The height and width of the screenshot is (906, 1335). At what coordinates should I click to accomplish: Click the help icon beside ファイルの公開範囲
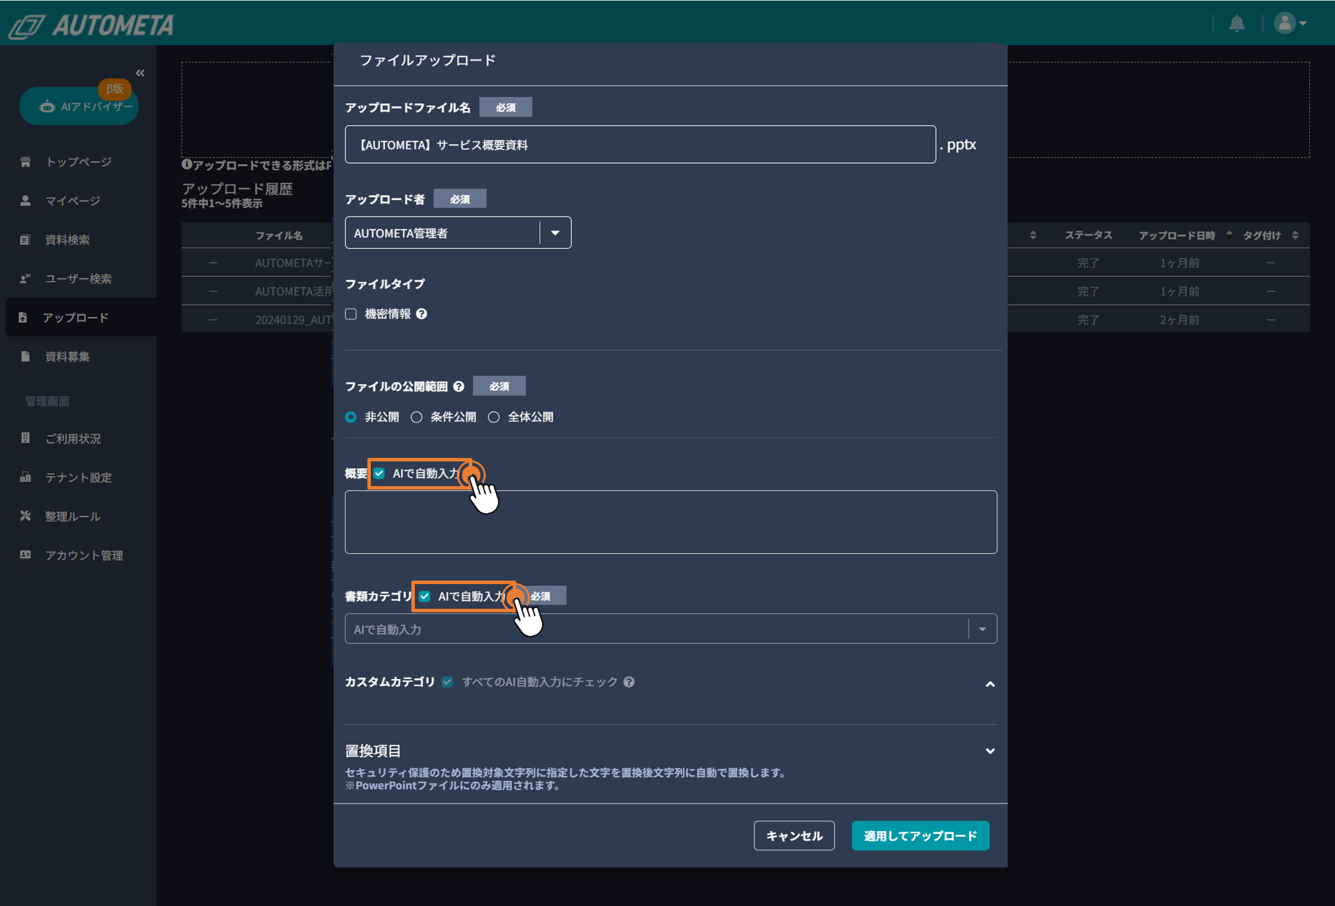click(458, 386)
